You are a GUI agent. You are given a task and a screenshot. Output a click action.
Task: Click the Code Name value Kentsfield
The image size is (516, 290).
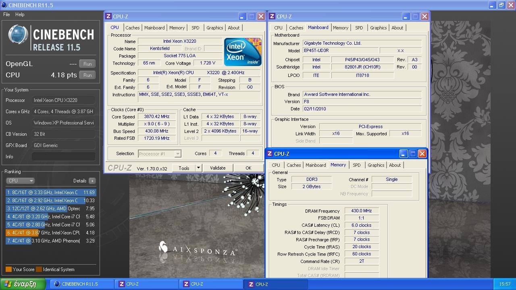(x=160, y=49)
